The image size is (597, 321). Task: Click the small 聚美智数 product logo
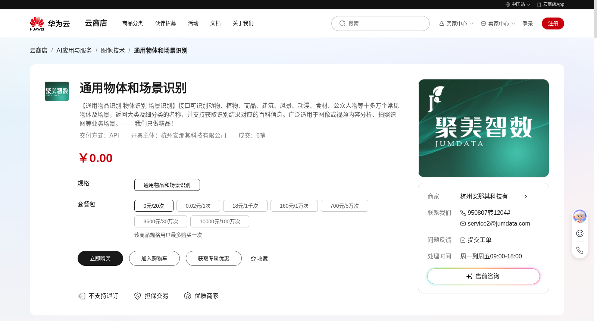[x=57, y=91]
